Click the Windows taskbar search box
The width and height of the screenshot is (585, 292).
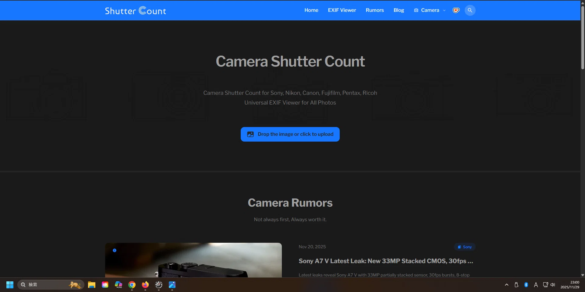[x=51, y=285]
